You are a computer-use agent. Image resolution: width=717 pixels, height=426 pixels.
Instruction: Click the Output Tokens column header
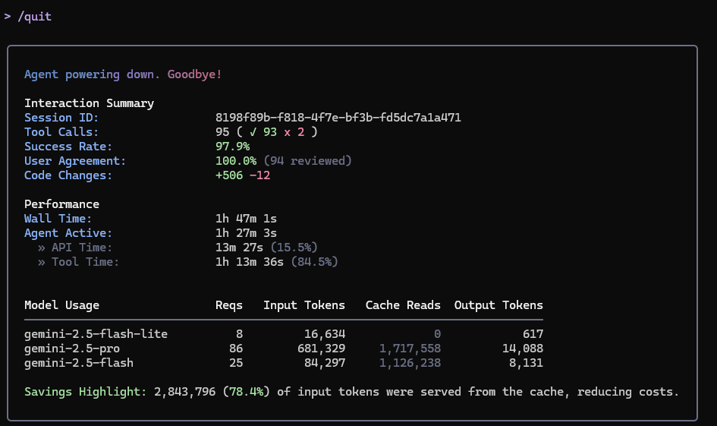click(498, 305)
